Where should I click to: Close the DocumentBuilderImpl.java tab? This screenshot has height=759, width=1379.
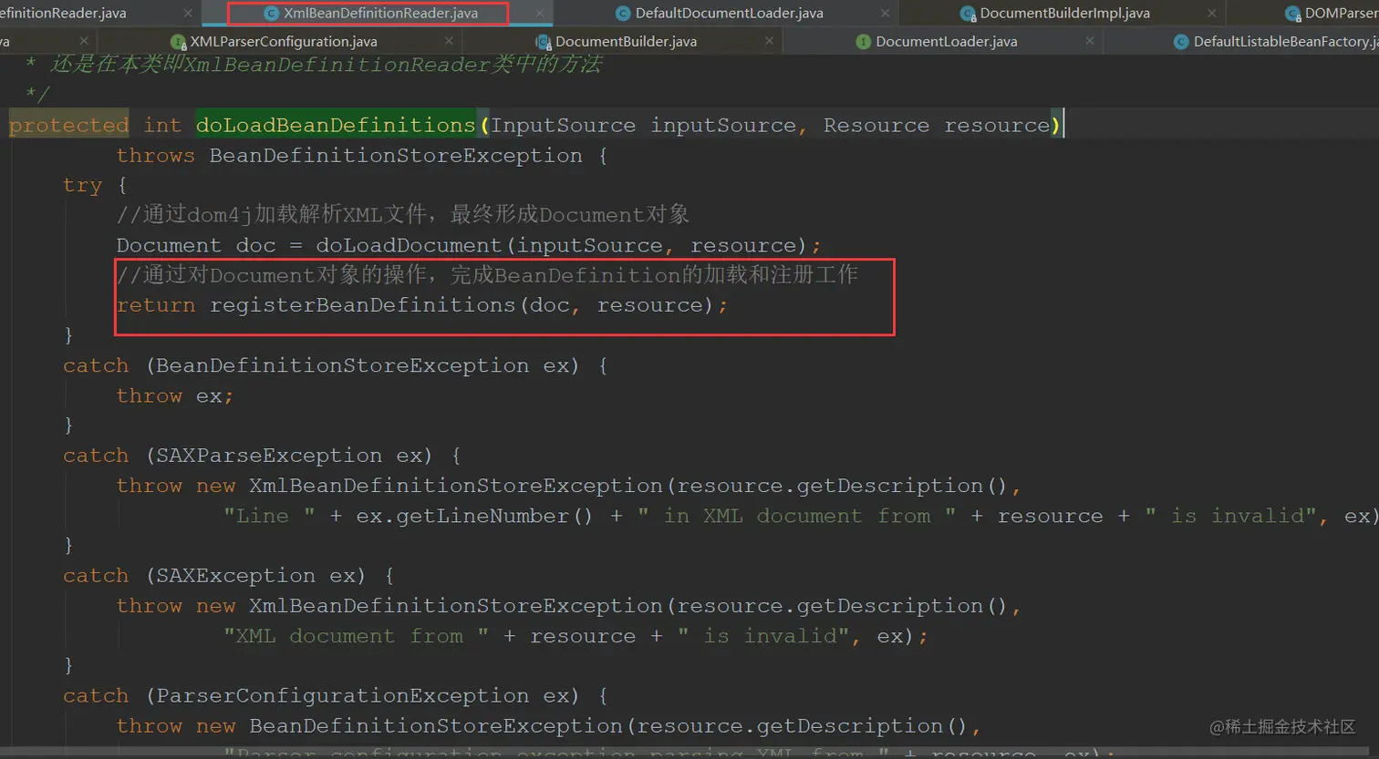tap(1211, 14)
